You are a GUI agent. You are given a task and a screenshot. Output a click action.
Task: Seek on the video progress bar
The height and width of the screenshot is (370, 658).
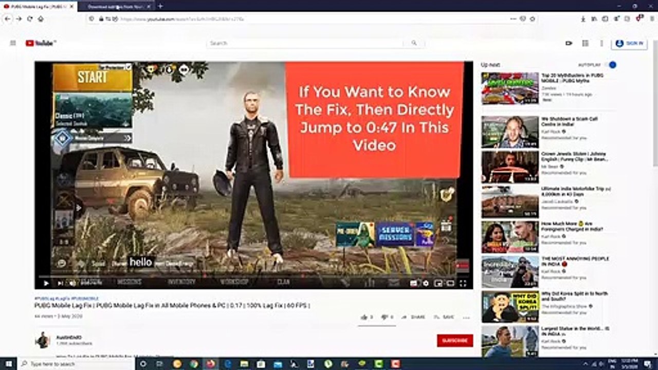[x=254, y=275]
